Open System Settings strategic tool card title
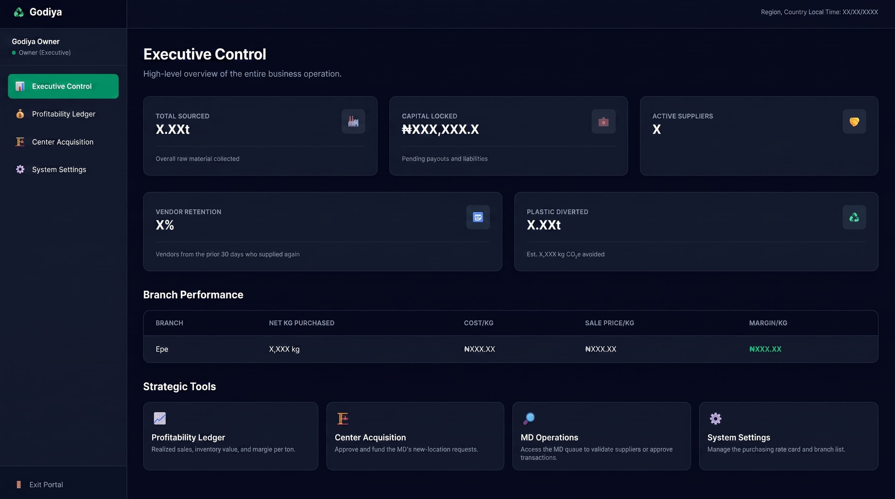 point(739,437)
